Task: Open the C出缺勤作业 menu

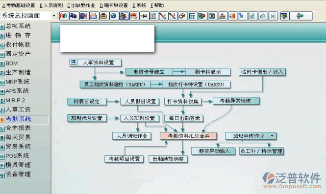Action: pos(81,5)
